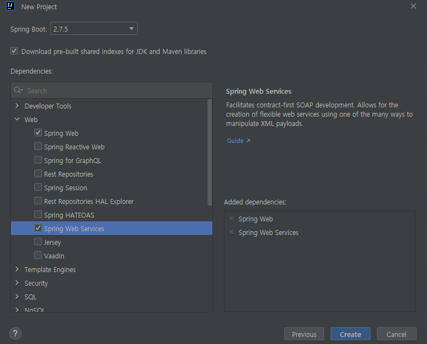The width and height of the screenshot is (427, 344).
Task: Select the Template Engines tree row
Action: [112, 269]
